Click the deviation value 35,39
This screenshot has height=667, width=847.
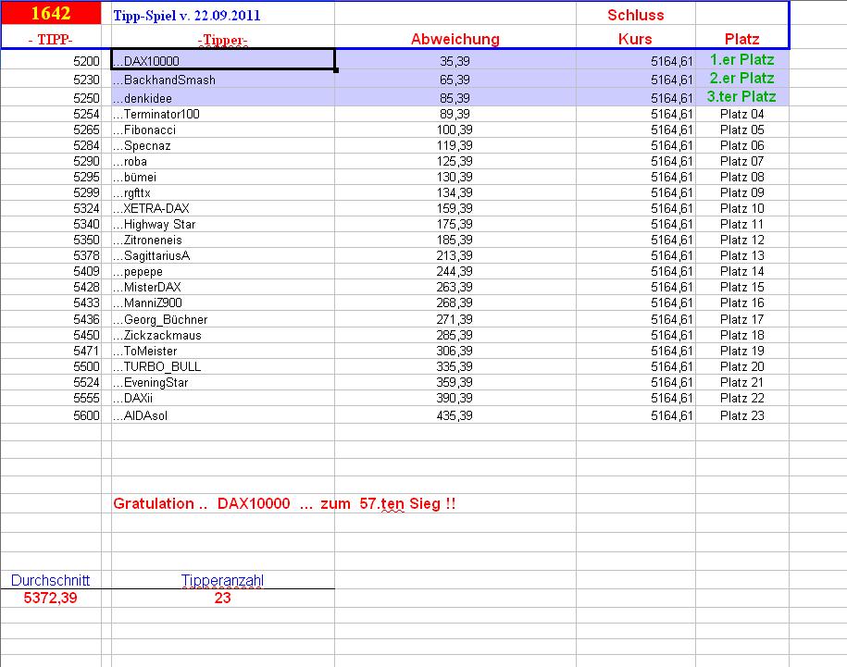pos(455,61)
